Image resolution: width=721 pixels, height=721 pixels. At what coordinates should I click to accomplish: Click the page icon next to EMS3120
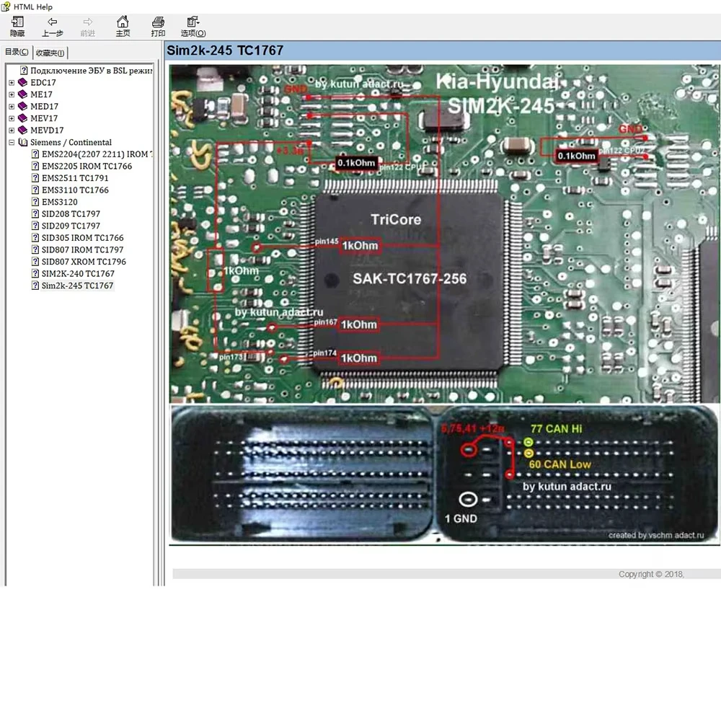[35, 203]
